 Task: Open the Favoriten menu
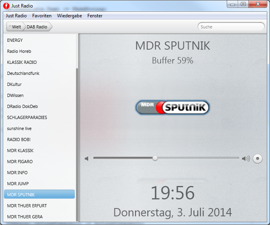point(42,16)
